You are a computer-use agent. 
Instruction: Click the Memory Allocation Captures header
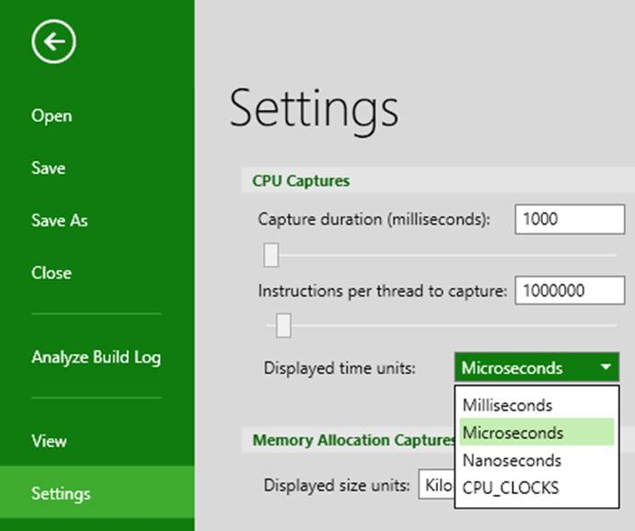tap(353, 440)
